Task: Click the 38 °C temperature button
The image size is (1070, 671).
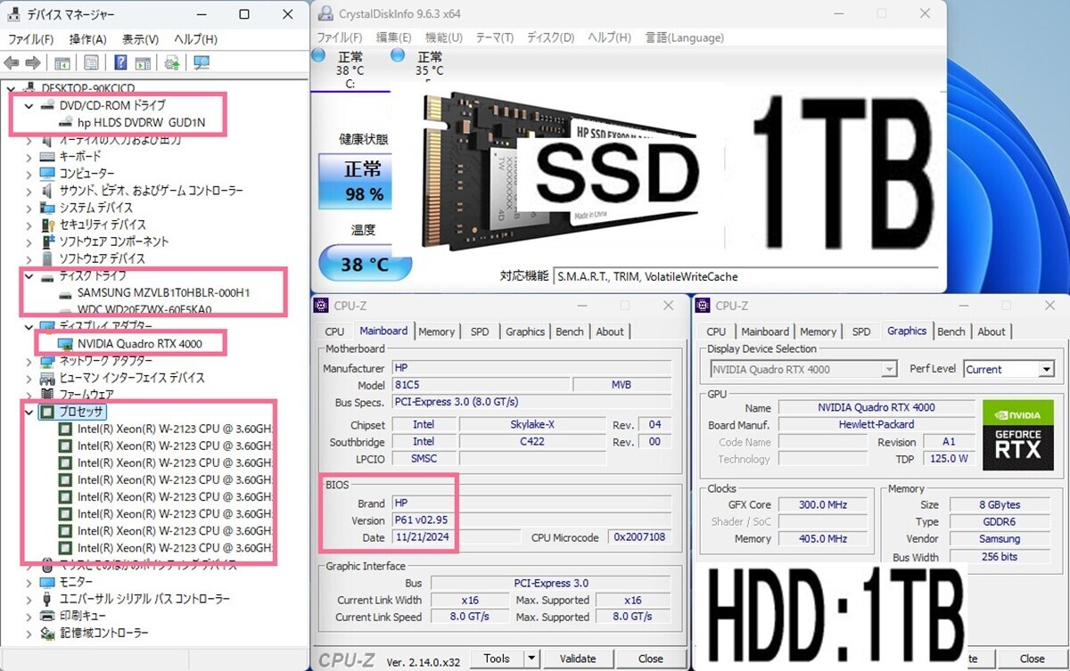Action: 366,265
